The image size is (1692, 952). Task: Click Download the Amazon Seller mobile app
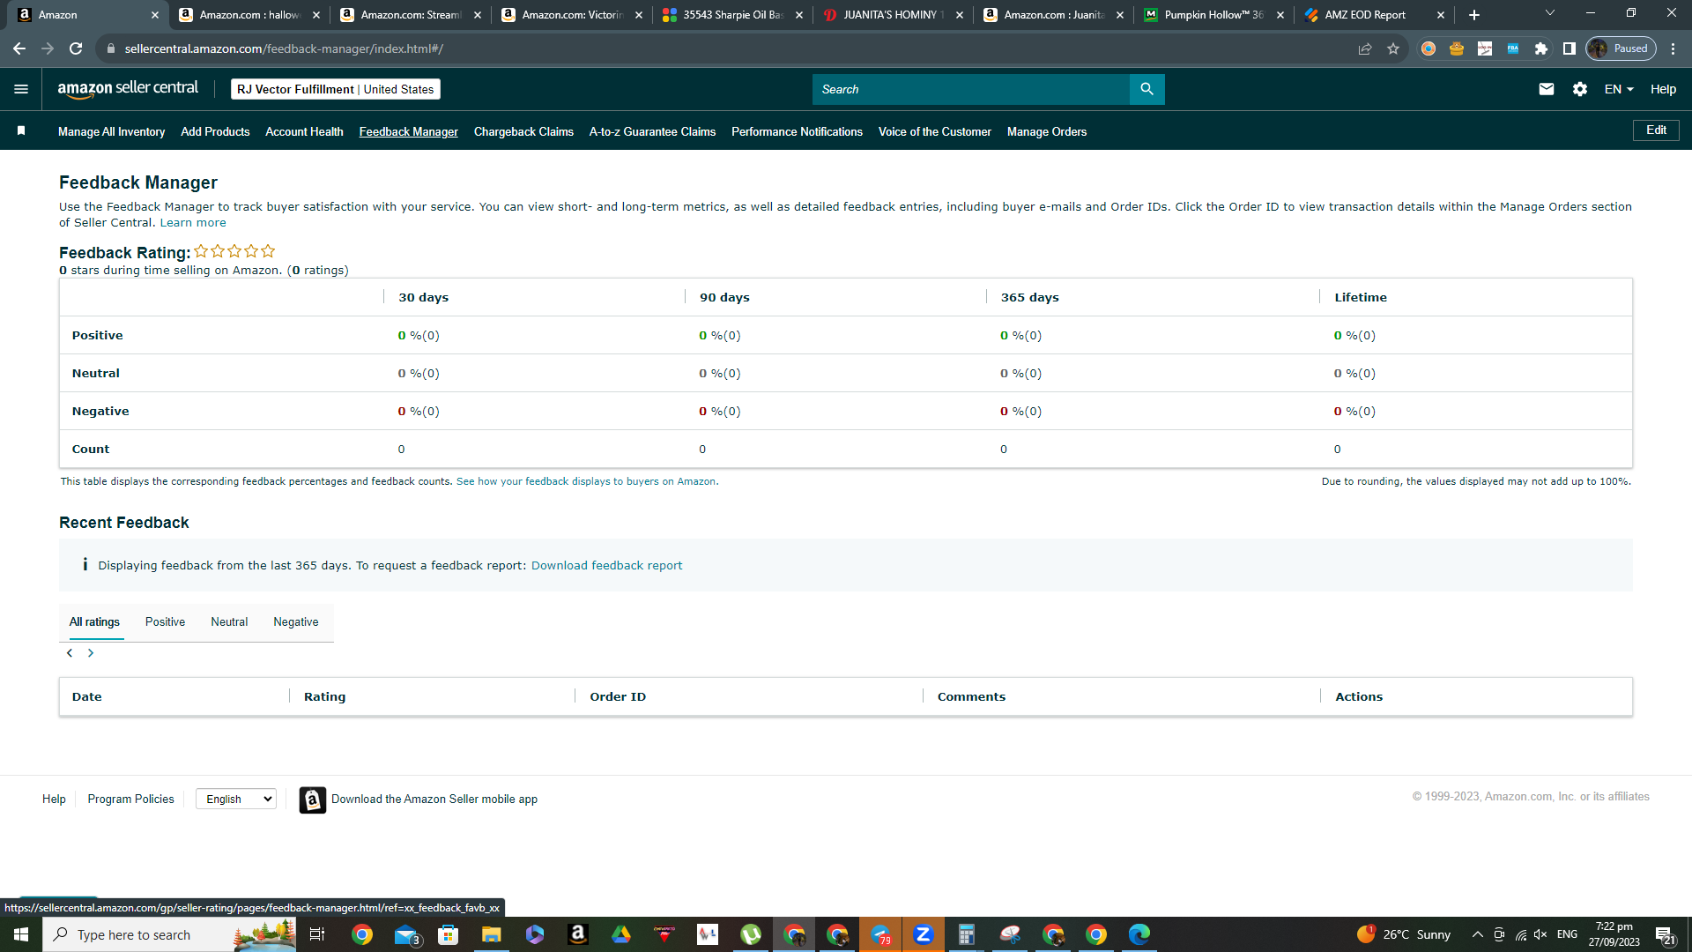click(x=434, y=800)
